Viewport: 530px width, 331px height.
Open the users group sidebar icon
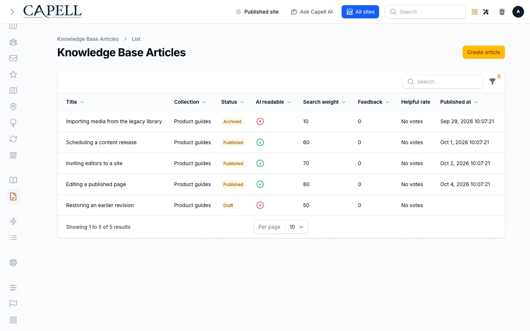[x=13, y=42]
